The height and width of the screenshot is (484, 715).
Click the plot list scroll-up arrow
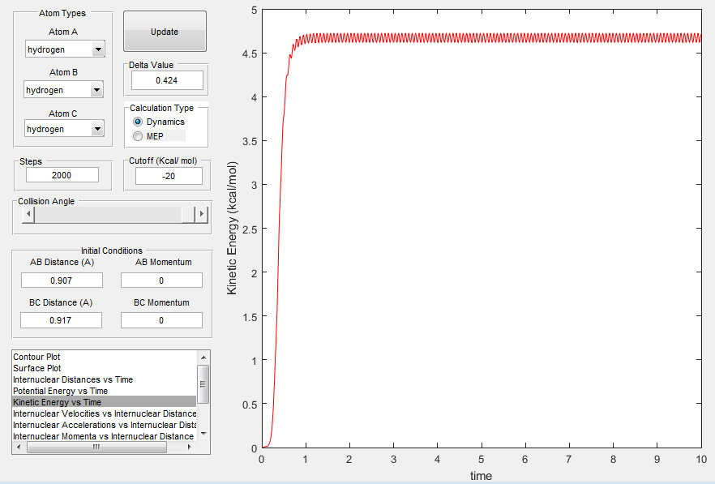pos(203,358)
